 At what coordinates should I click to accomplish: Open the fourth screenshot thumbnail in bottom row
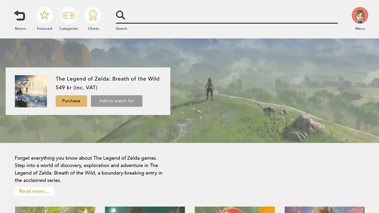tap(325, 210)
